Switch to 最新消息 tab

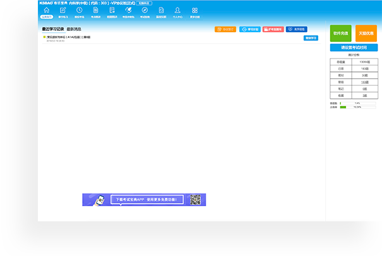coord(75,29)
